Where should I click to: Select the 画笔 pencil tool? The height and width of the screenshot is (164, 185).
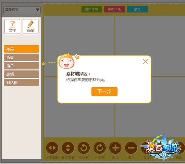[x=31, y=26]
